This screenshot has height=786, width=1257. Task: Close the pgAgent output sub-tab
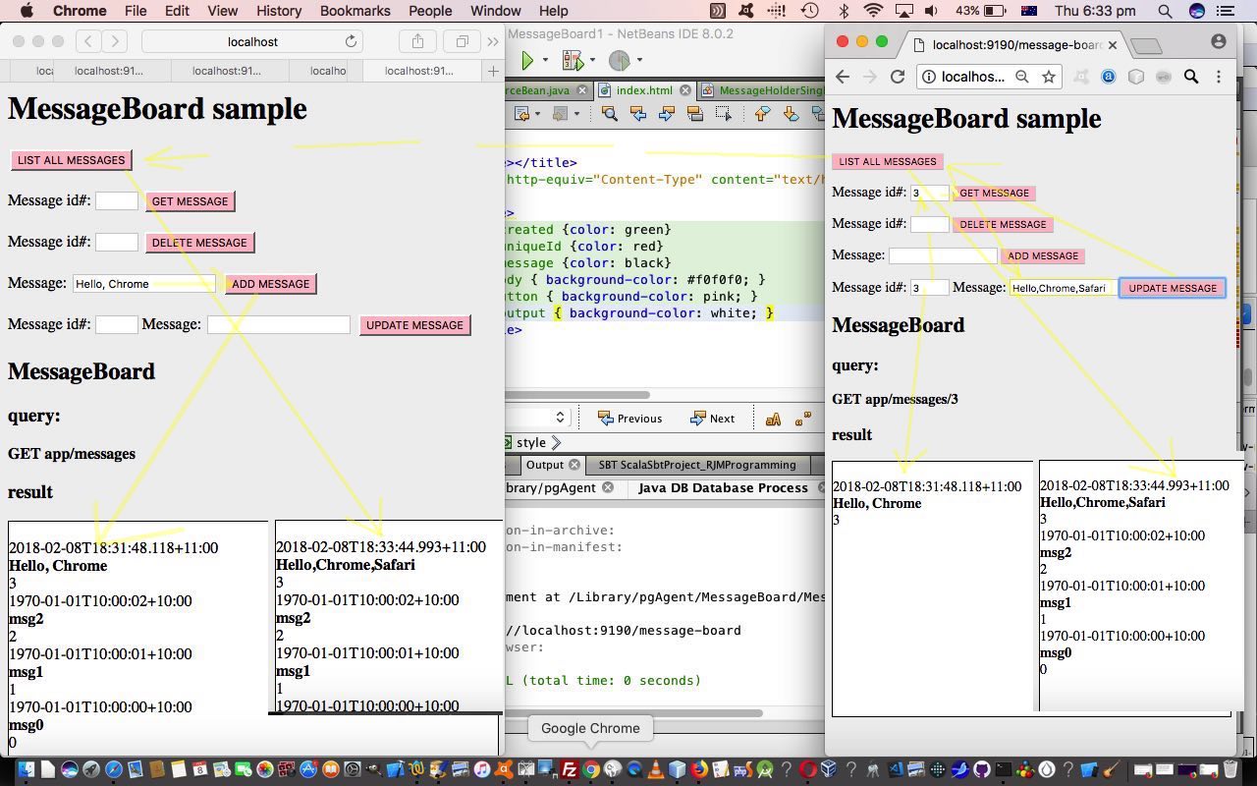pos(608,487)
